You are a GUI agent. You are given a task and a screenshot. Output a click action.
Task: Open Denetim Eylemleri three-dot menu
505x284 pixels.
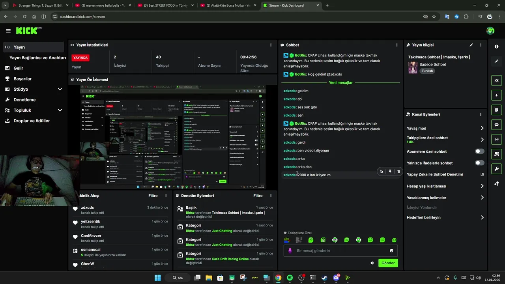(271, 196)
